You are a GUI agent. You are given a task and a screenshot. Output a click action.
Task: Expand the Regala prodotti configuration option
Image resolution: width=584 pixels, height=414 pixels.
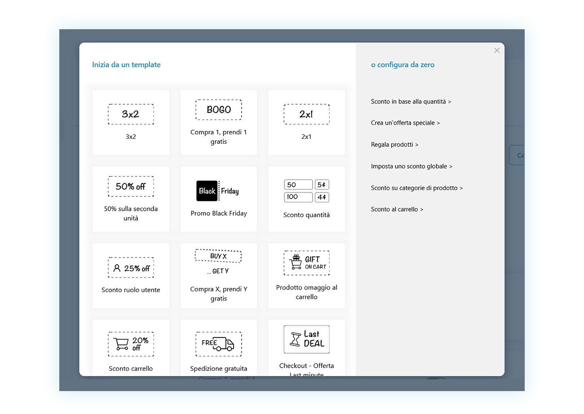click(394, 144)
